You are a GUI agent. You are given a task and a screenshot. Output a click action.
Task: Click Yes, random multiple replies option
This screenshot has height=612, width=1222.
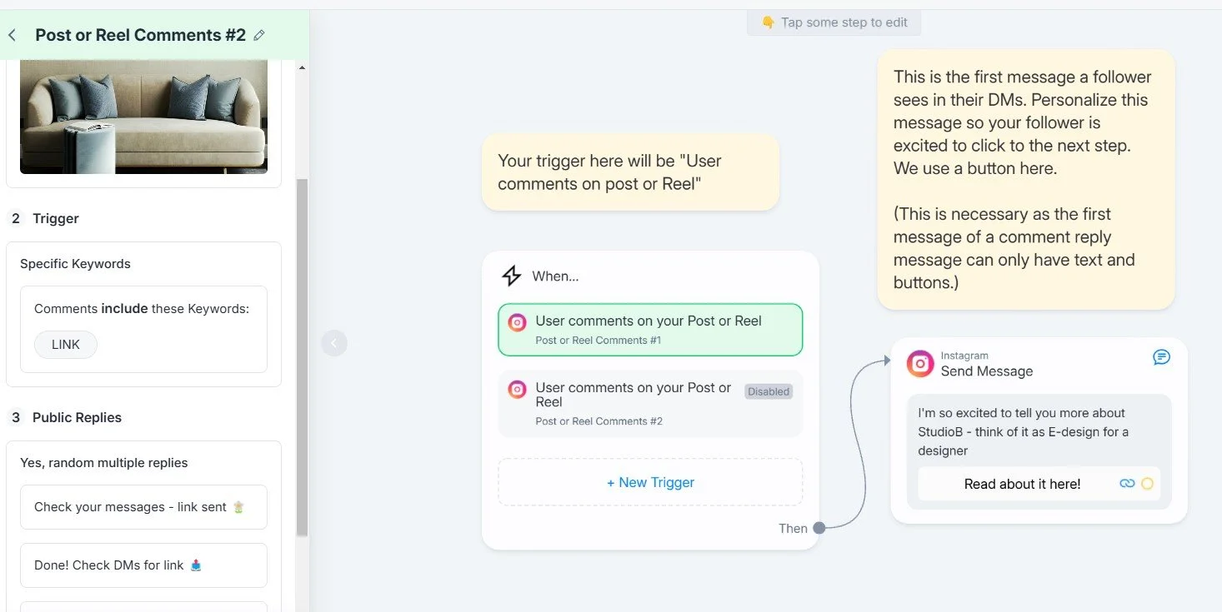pyautogui.click(x=104, y=463)
